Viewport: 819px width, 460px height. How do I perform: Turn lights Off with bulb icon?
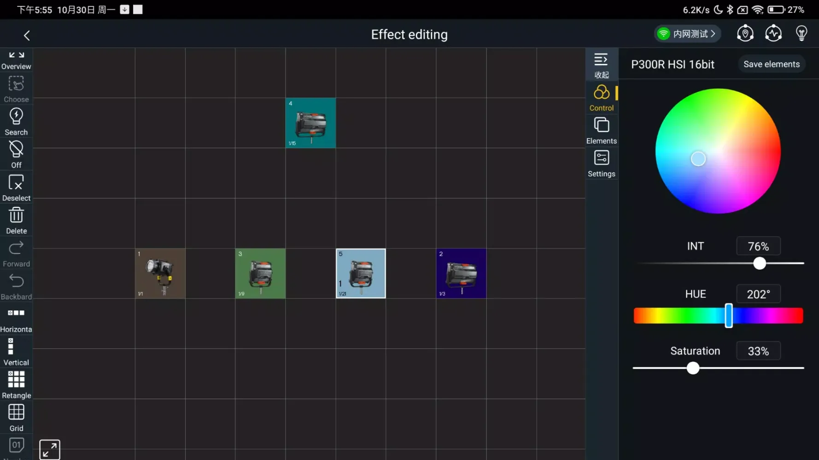(x=16, y=155)
